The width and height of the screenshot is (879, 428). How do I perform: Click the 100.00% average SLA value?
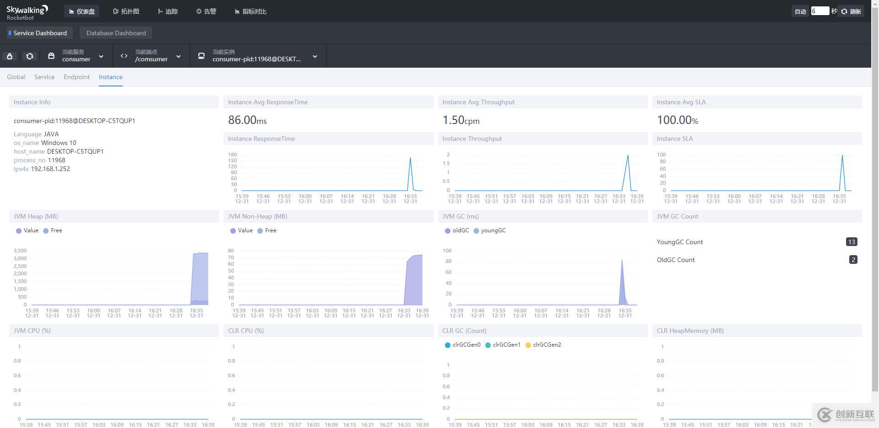coord(678,120)
